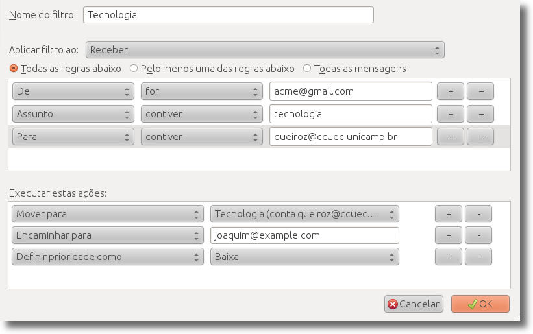Expand the 'Baixa' priority dropdown
533x334 pixels.
(304, 257)
